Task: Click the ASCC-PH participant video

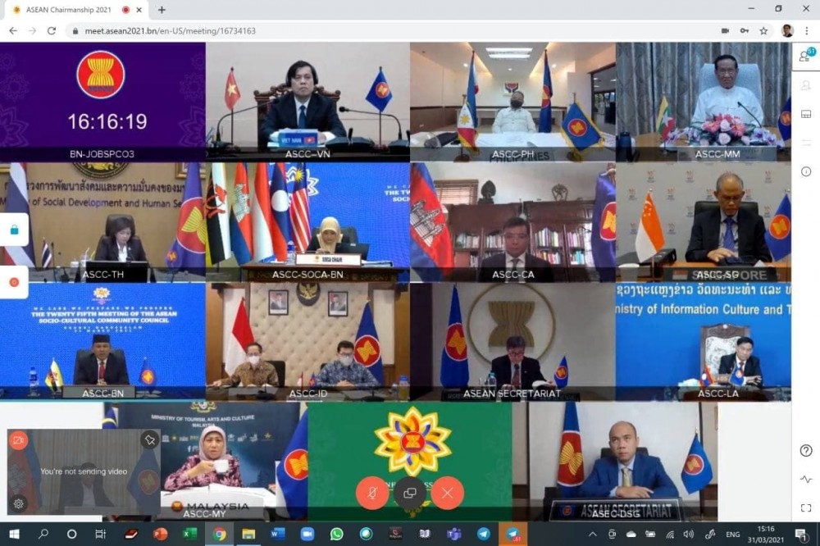Action: pyautogui.click(x=512, y=102)
